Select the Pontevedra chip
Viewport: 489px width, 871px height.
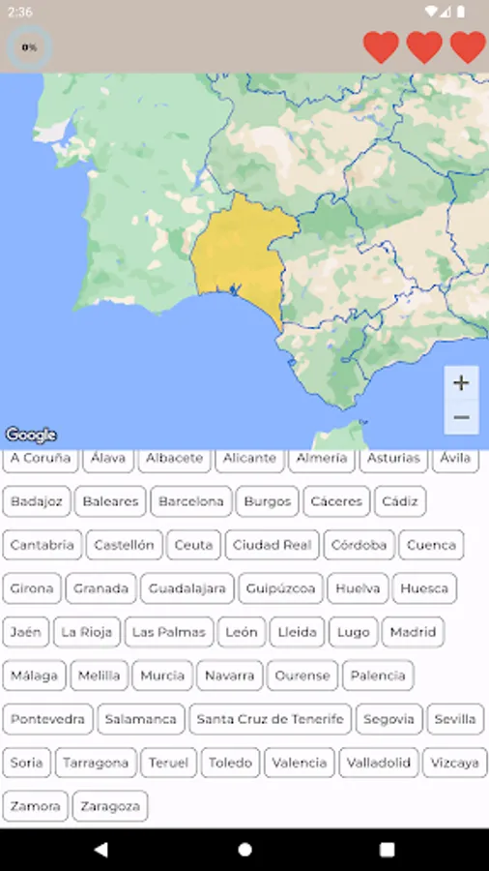(x=47, y=719)
